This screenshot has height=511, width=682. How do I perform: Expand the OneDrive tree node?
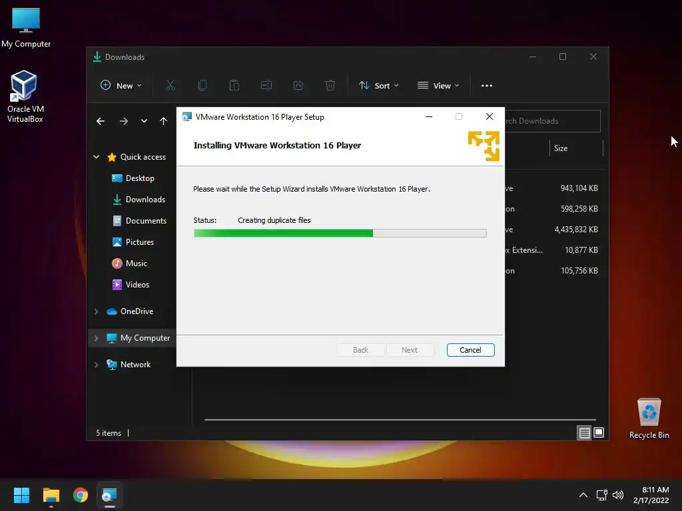click(x=96, y=311)
